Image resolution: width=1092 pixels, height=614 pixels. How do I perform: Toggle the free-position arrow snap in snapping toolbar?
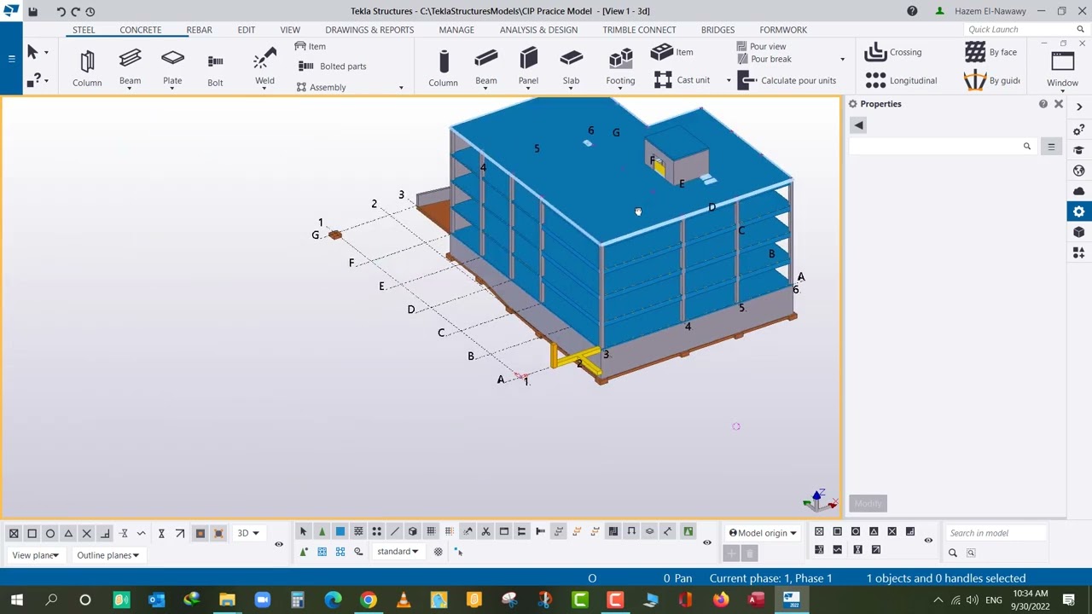click(180, 533)
